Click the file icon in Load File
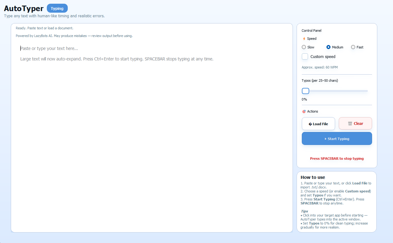The image size is (393, 243). pyautogui.click(x=310, y=124)
